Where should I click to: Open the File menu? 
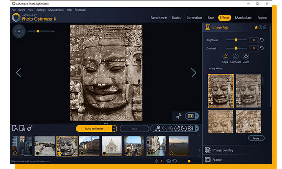tap(14, 10)
